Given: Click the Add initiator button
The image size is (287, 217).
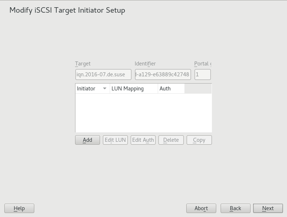Looking at the screenshot, I should pyautogui.click(x=87, y=140).
